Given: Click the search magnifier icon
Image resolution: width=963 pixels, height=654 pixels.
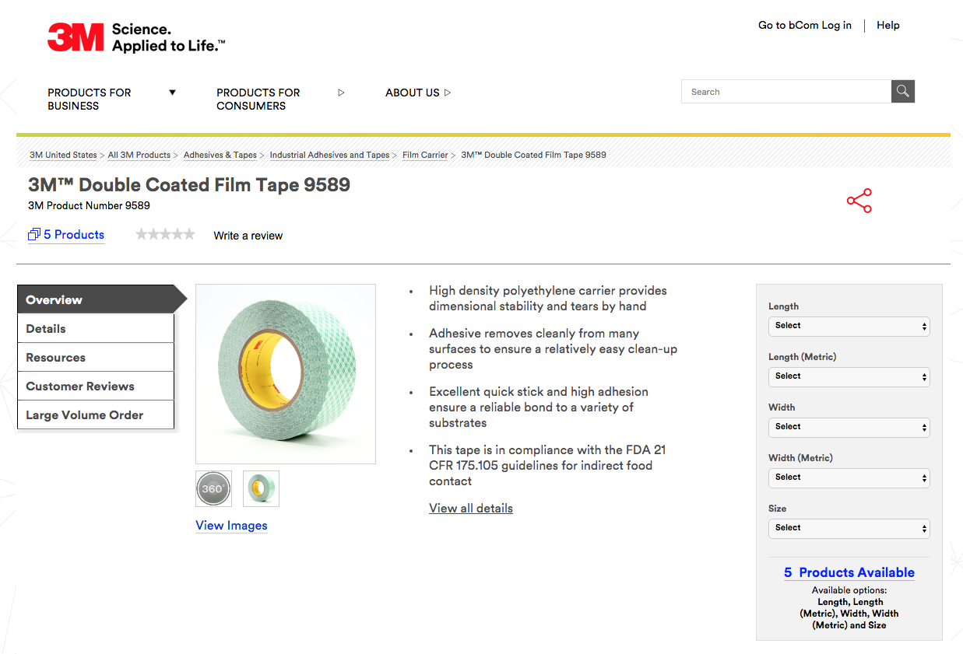Looking at the screenshot, I should 903,91.
